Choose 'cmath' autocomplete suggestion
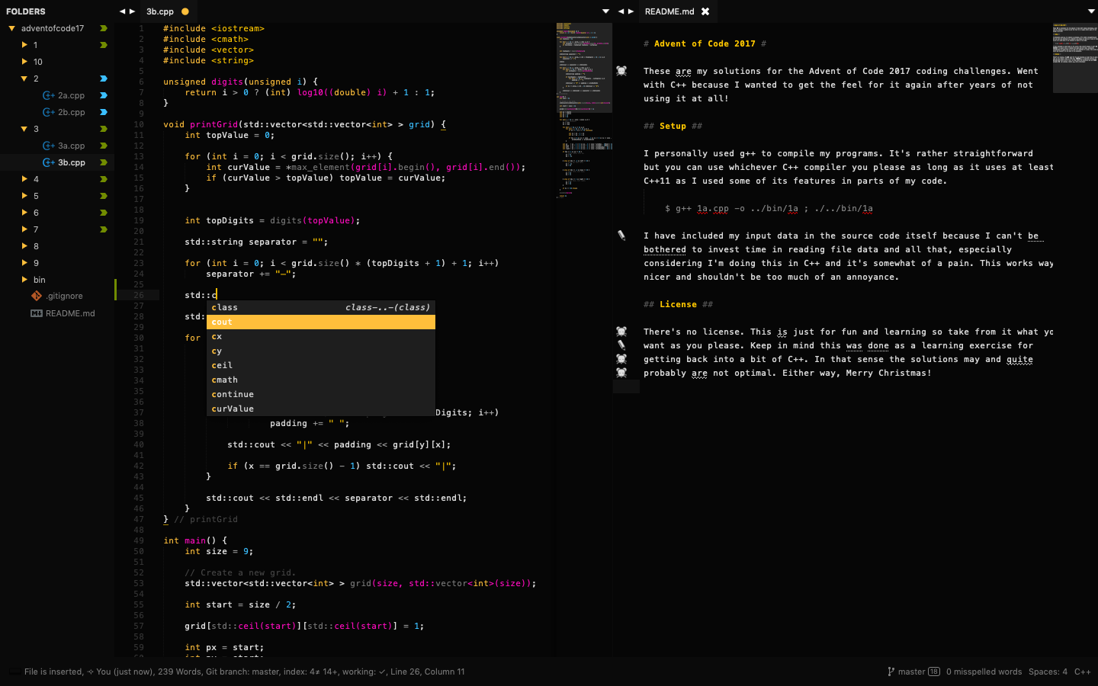The width and height of the screenshot is (1098, 686). 321,380
